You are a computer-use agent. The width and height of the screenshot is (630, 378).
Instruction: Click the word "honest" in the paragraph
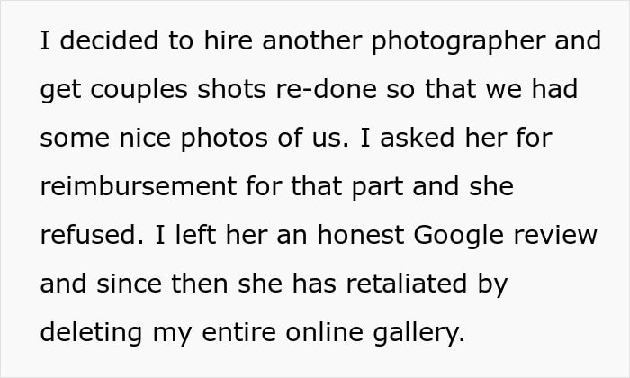coord(360,235)
